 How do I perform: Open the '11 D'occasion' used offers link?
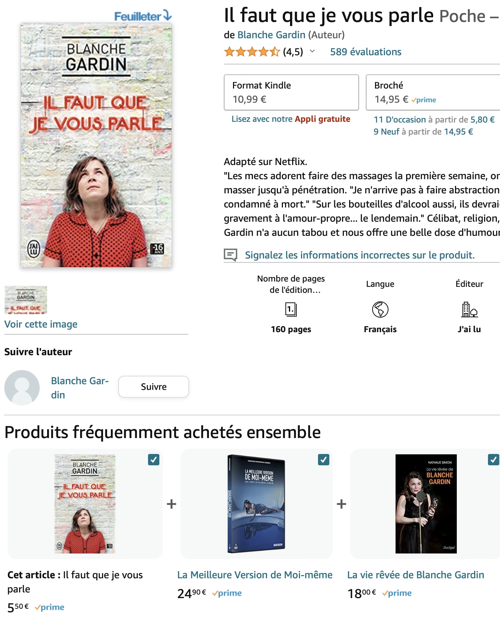[x=400, y=120]
